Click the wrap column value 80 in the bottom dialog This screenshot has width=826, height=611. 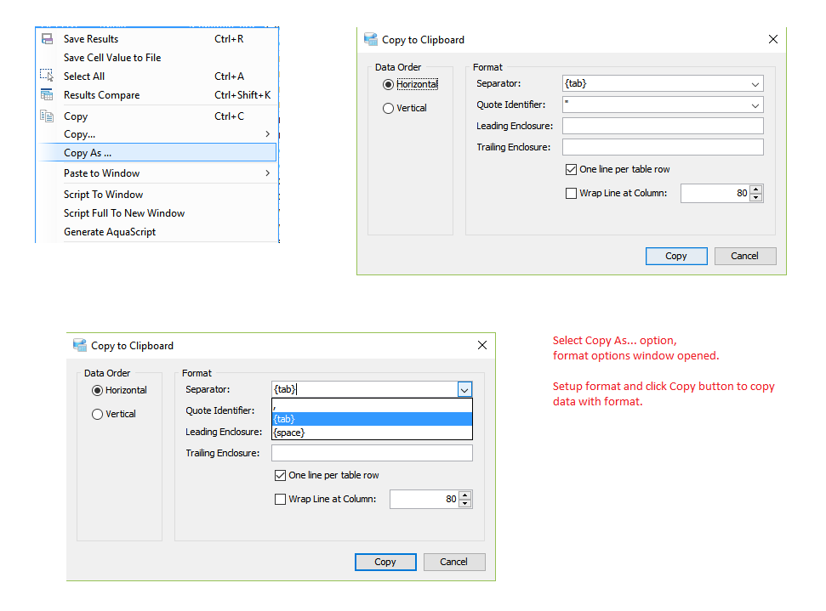424,499
